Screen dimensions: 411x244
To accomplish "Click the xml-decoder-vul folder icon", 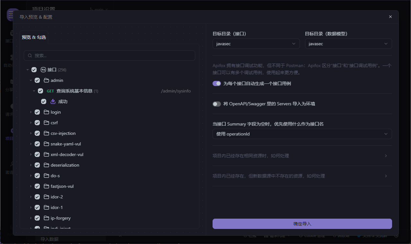I will 46,154.
